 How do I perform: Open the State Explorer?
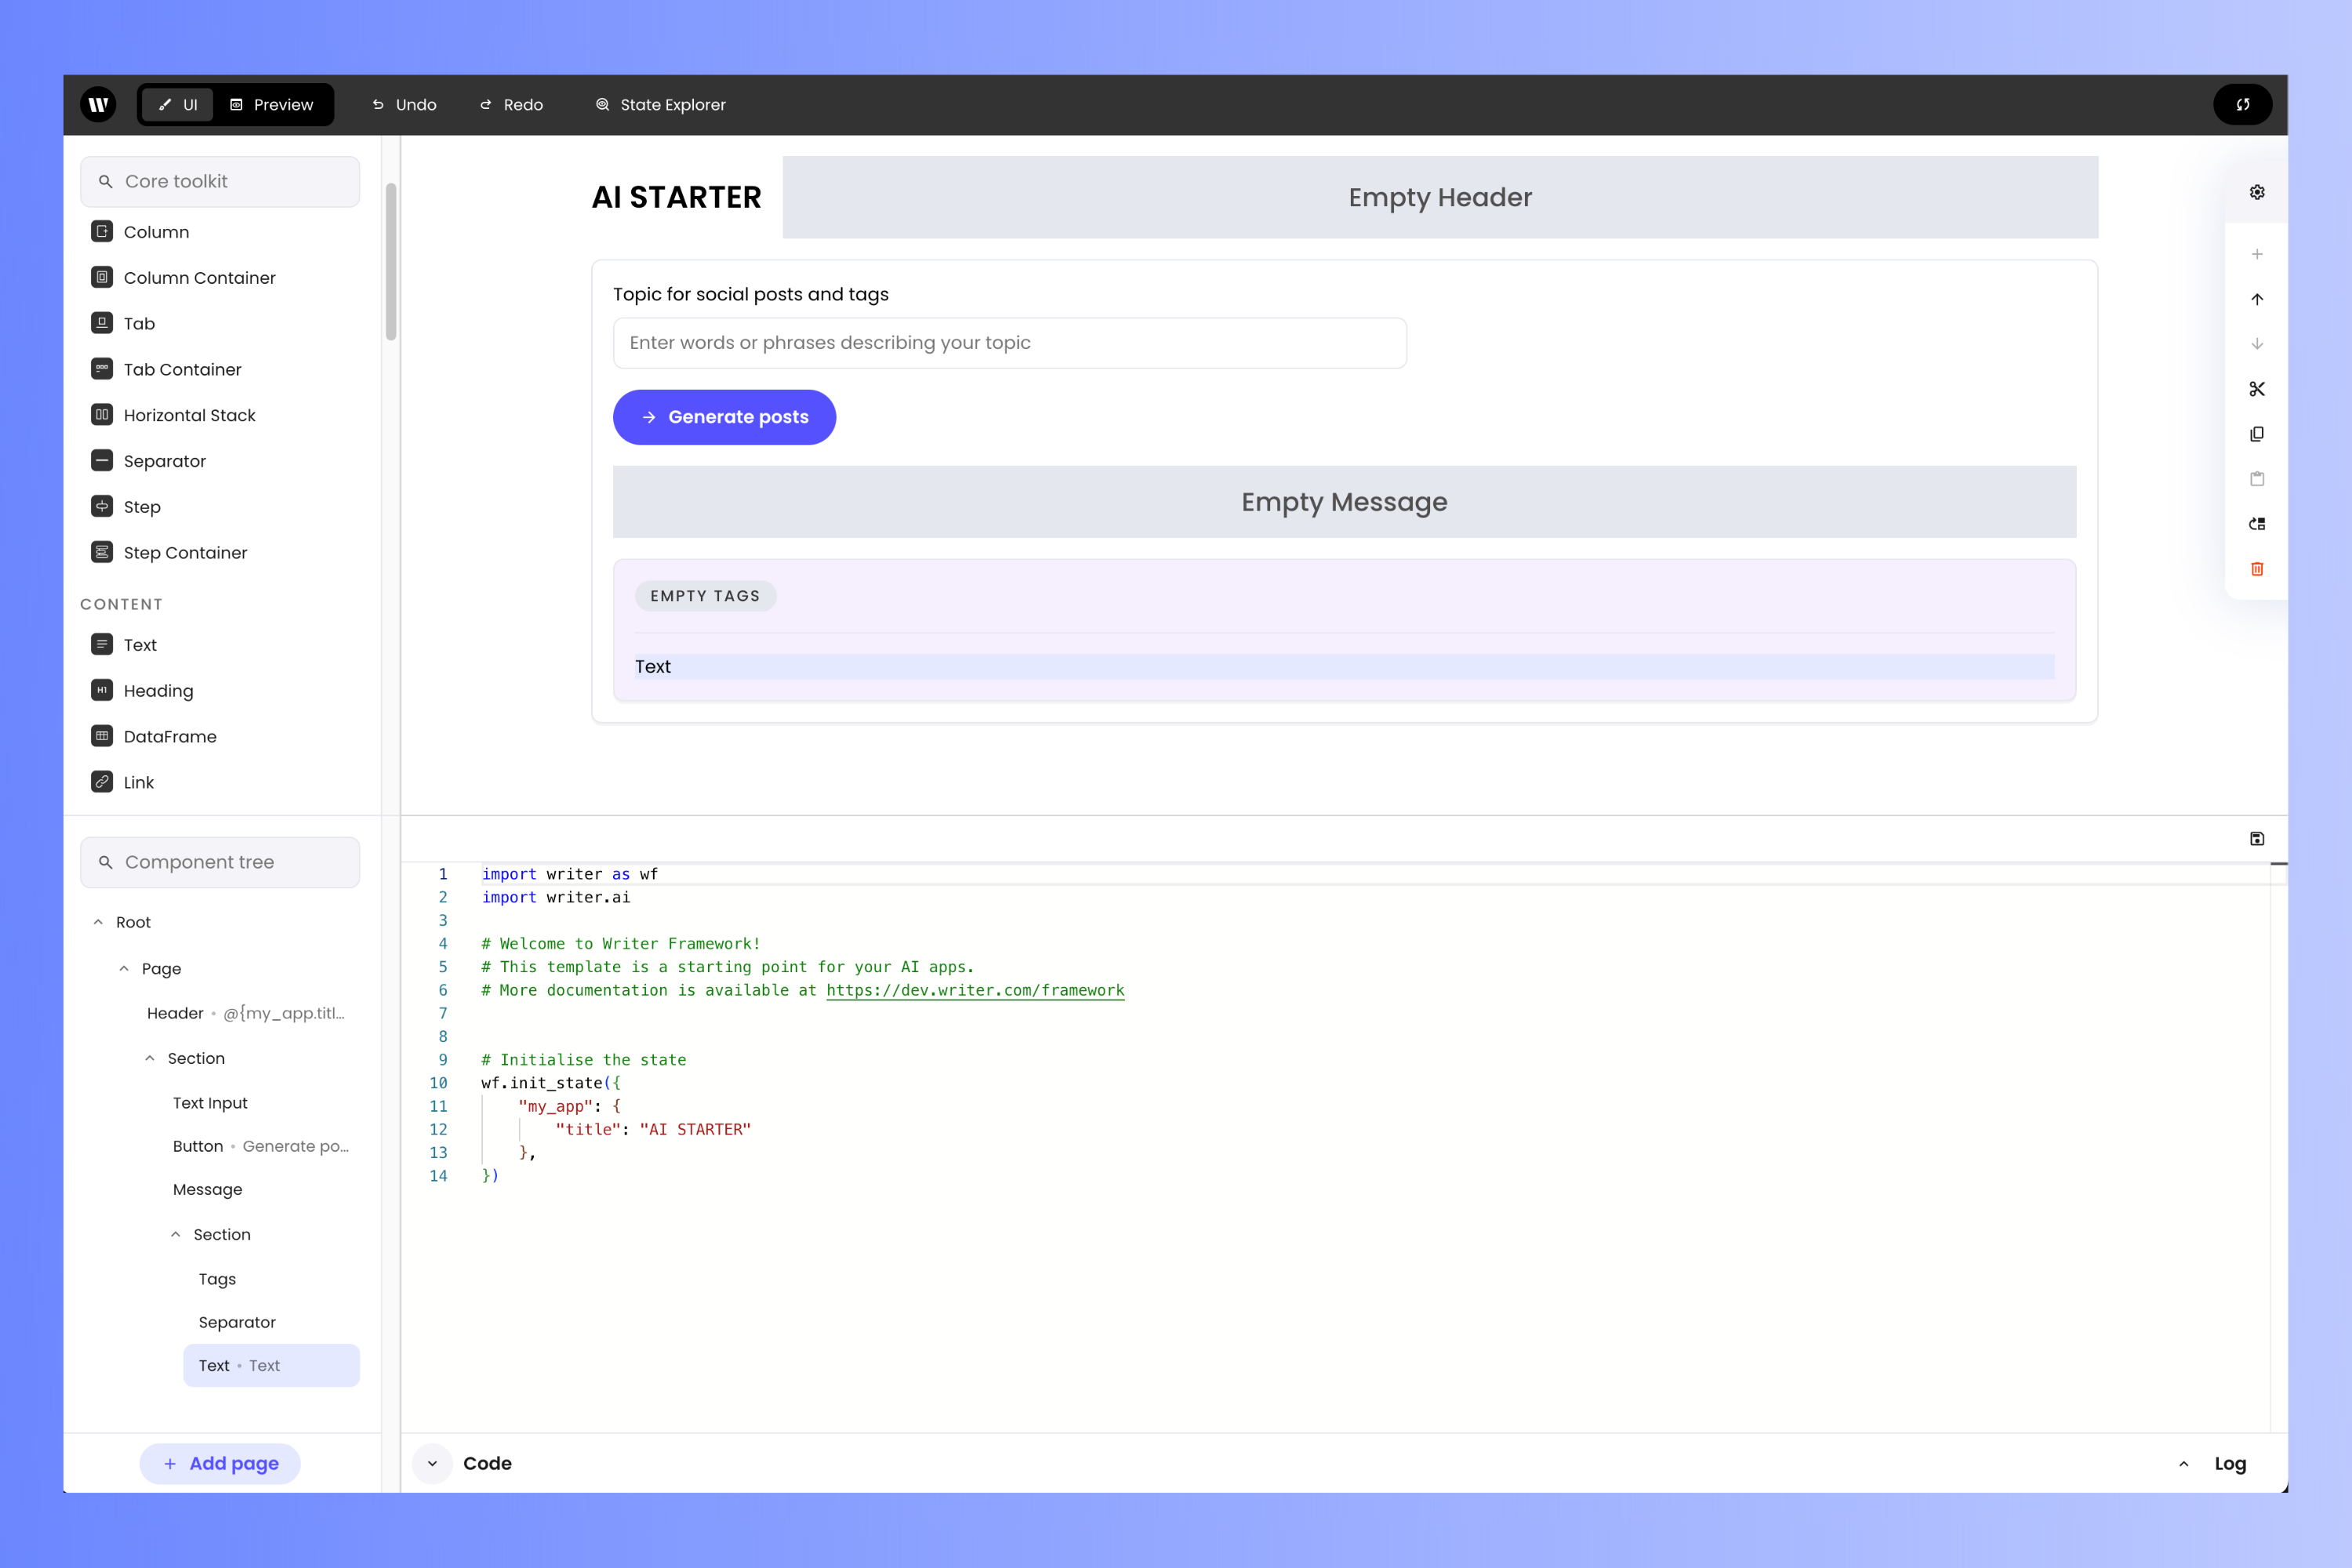[661, 104]
